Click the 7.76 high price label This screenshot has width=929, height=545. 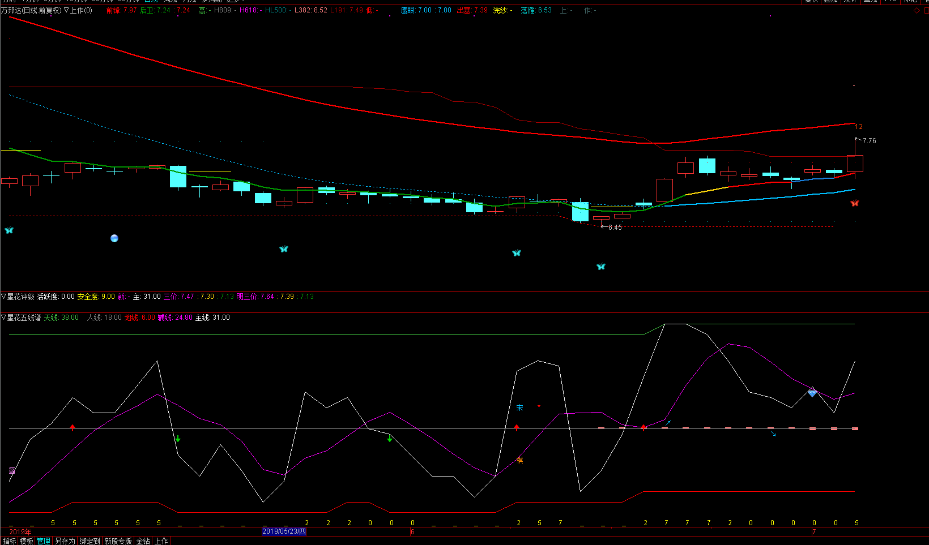pos(870,141)
